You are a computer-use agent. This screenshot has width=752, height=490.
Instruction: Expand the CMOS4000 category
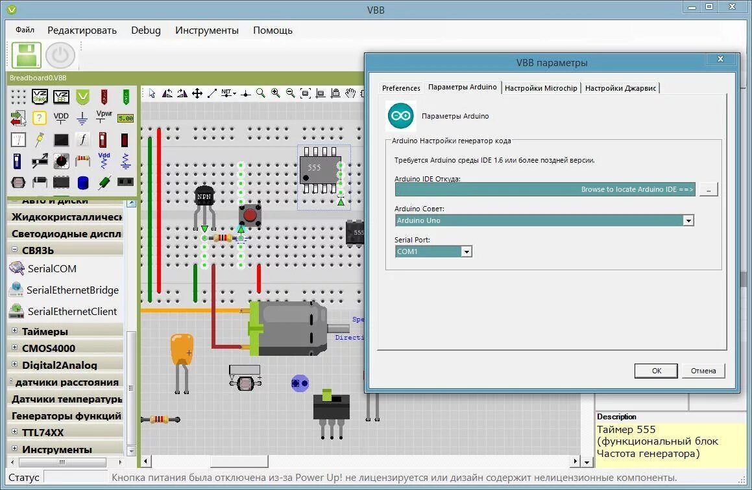click(x=15, y=347)
